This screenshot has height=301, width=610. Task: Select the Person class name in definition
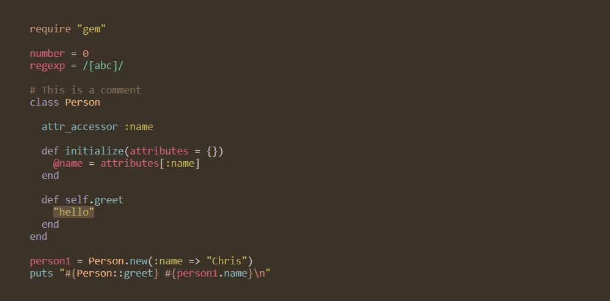coord(83,102)
